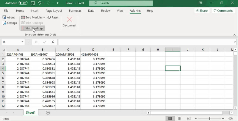Switch to the Insert tab
The height and width of the screenshot is (121, 238).
click(35, 11)
